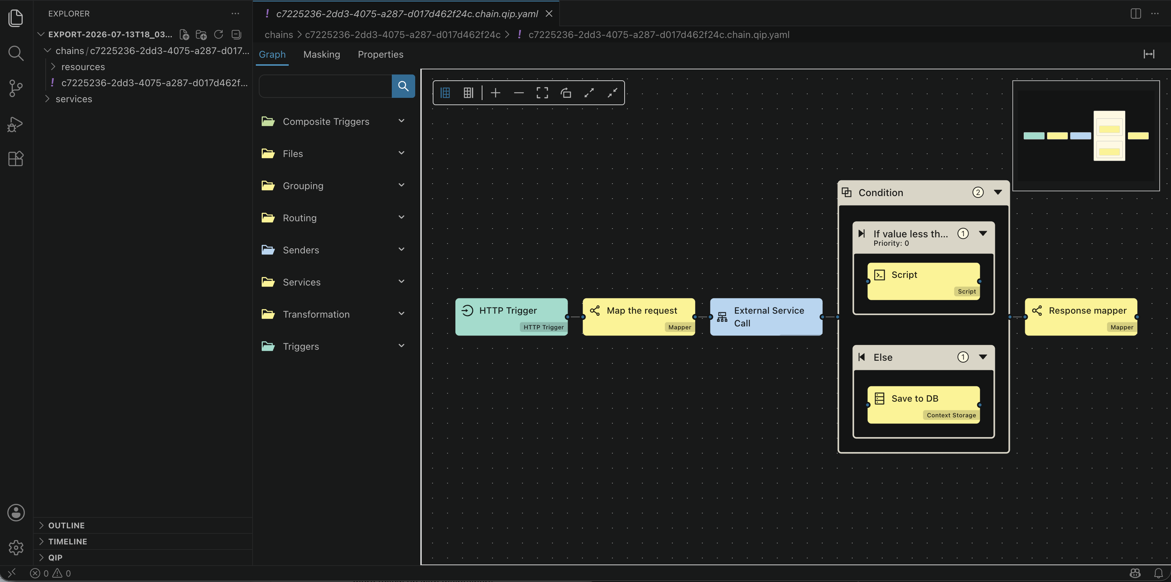This screenshot has width=1171, height=582.
Task: Switch to the Properties tab
Action: click(x=380, y=54)
